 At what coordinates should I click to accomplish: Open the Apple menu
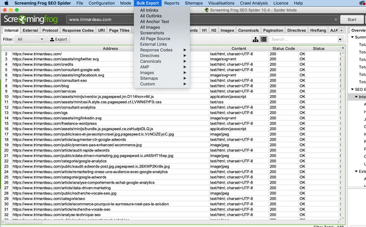tap(6, 3)
